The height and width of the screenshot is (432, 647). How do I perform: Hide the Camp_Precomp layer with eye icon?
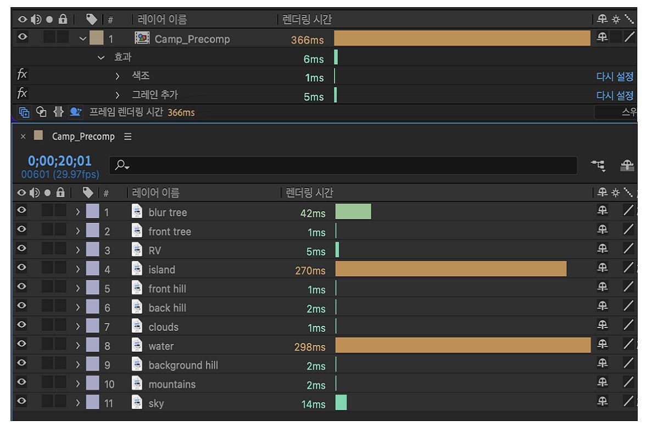click(x=23, y=38)
